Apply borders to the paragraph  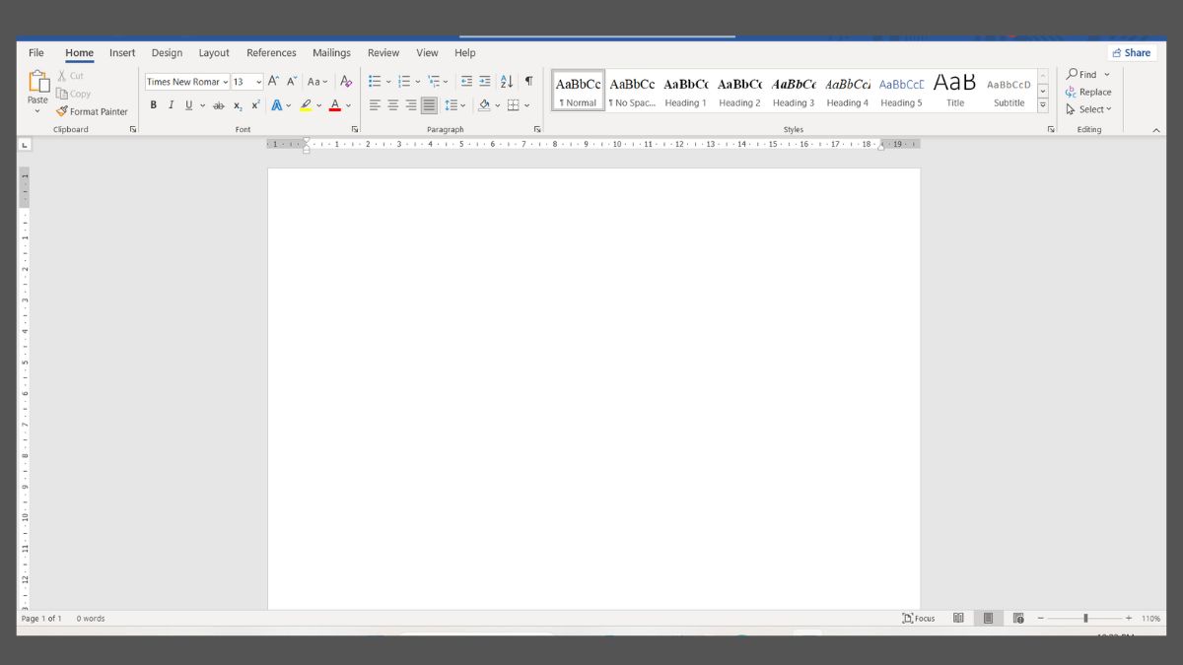[513, 105]
